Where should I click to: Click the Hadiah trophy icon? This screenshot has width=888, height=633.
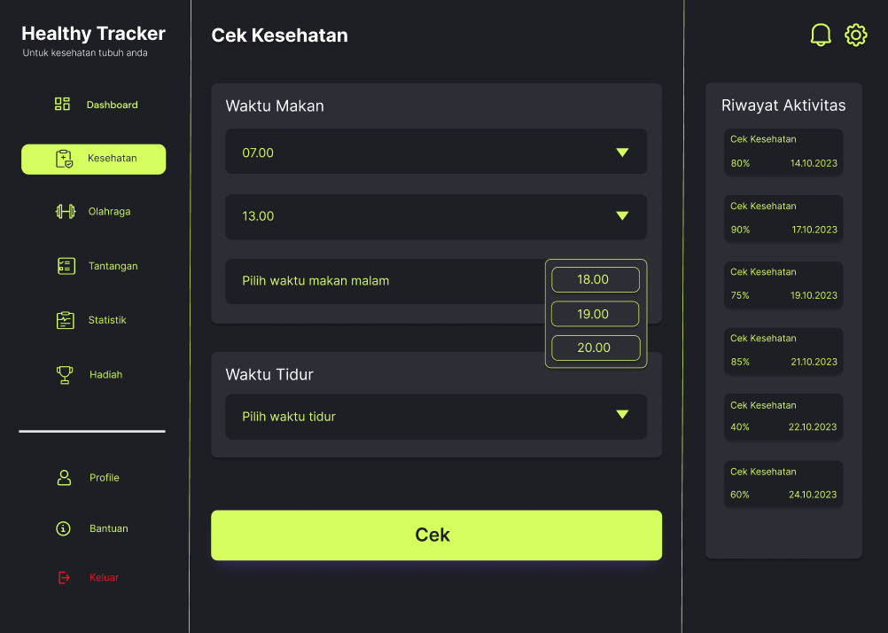pos(65,375)
